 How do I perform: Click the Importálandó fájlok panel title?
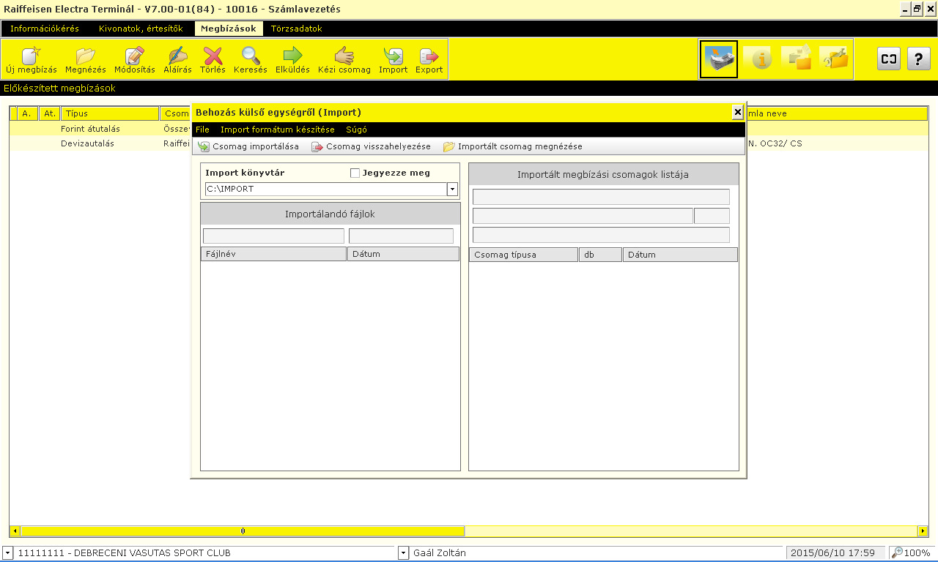pos(330,214)
